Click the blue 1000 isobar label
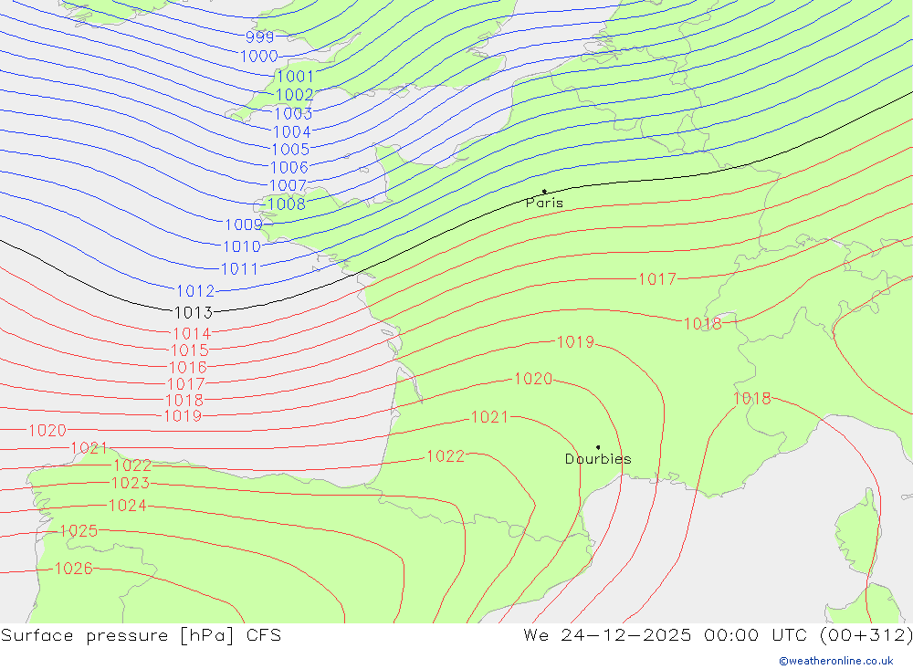The height and width of the screenshot is (669, 913). 259,57
